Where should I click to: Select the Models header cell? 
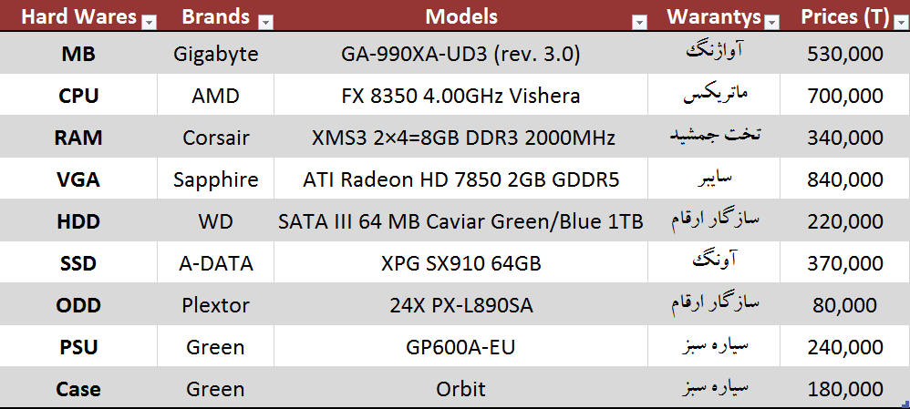[461, 16]
